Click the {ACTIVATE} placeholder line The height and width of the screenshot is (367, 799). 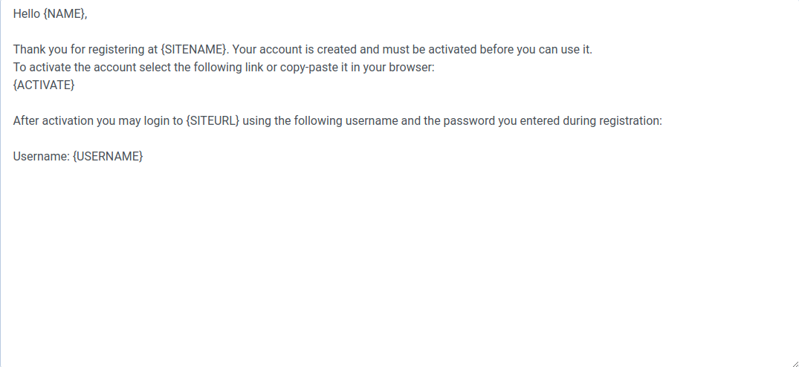tap(44, 85)
